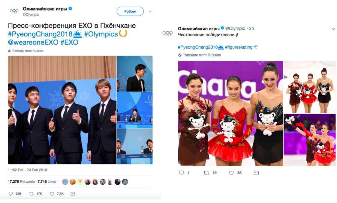Open the @weareoneEXO profile mention
Viewport: 337px width, 203px height.
pyautogui.click(x=33, y=42)
